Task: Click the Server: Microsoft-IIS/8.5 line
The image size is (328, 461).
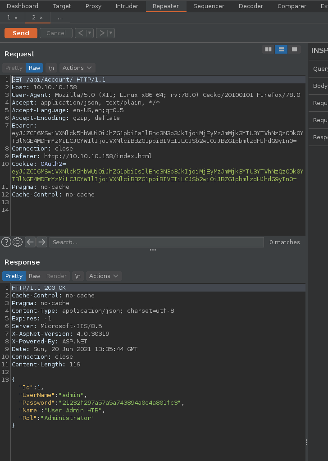Action: (x=57, y=326)
